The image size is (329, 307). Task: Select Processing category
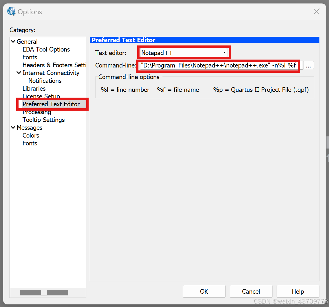coord(37,112)
